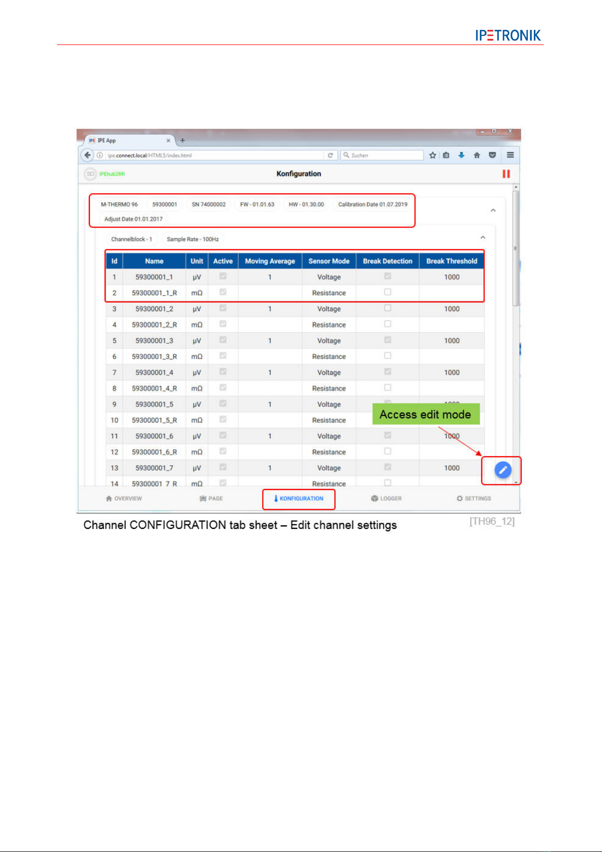Select the KONFIGURATION tab
The height and width of the screenshot is (852, 602).
tap(298, 499)
